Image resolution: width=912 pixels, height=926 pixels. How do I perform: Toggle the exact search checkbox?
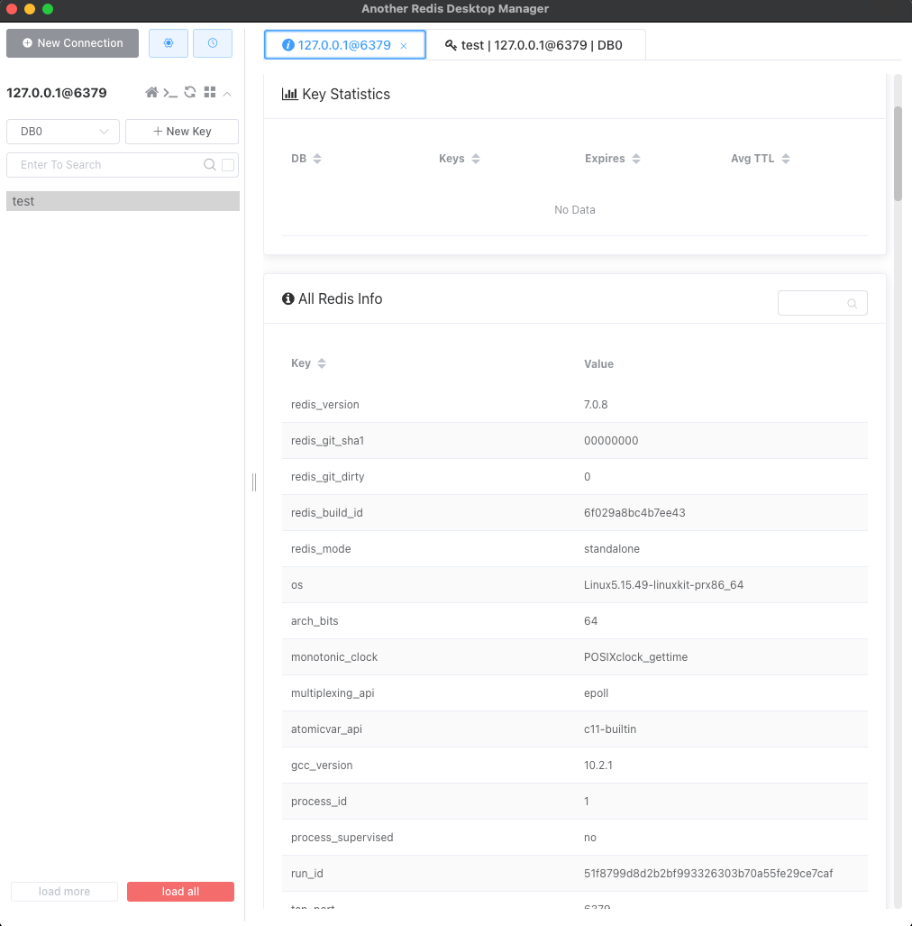(x=228, y=165)
